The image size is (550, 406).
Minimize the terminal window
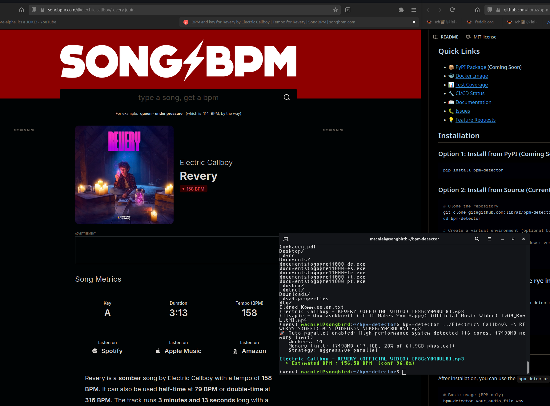[503, 239]
